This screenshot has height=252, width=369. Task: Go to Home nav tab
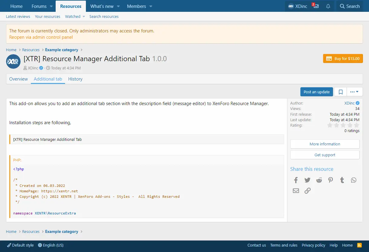click(16, 6)
